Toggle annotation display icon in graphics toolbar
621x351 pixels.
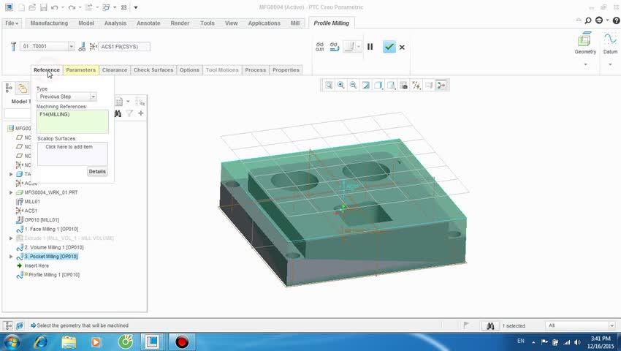point(429,86)
